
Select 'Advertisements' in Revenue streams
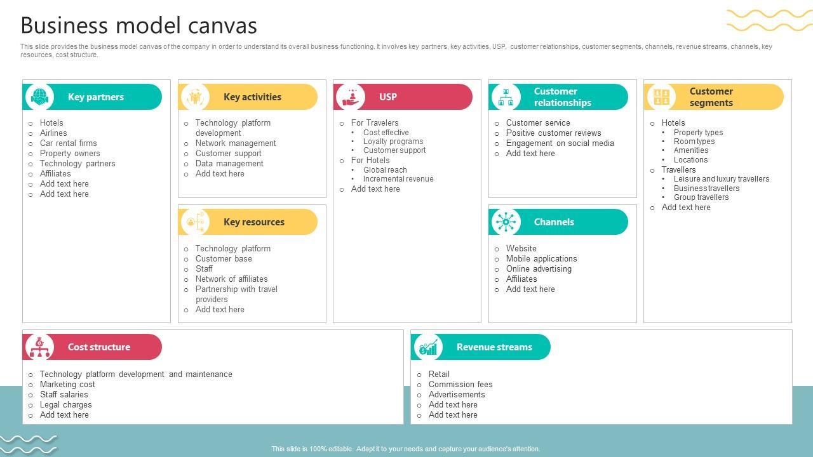click(x=457, y=395)
